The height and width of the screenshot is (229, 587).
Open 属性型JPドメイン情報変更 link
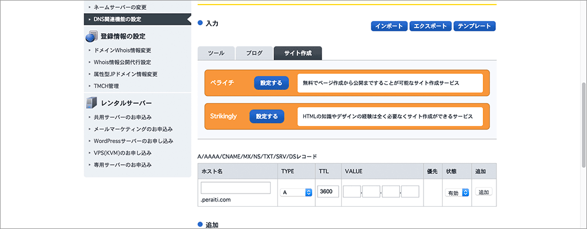[x=126, y=74]
